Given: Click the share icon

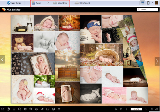Looking at the screenshot, I should click(x=42, y=109).
